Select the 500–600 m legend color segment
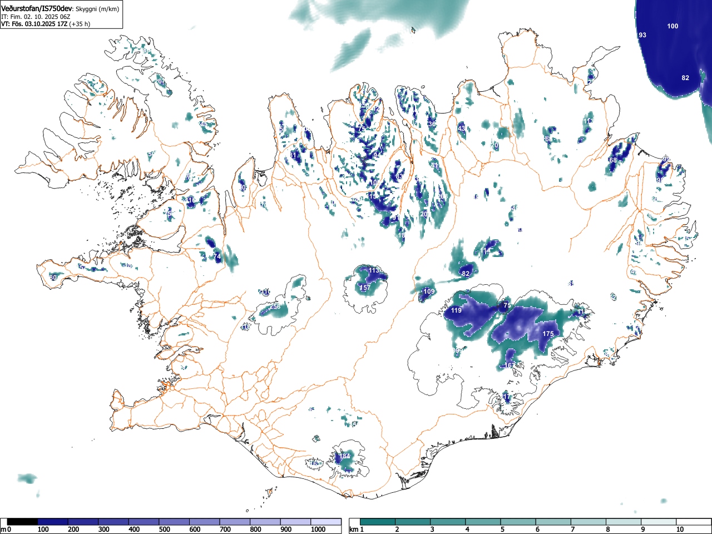This screenshot has height=534, width=712. (x=174, y=522)
